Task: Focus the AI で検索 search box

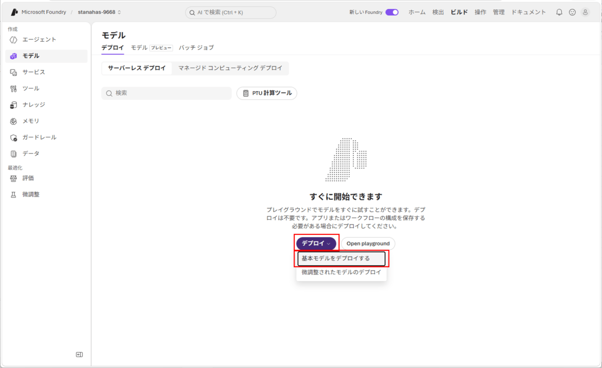Action: coord(231,13)
